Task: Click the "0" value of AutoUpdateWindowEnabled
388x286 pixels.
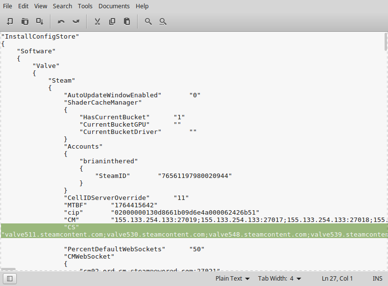Action: 195,95
